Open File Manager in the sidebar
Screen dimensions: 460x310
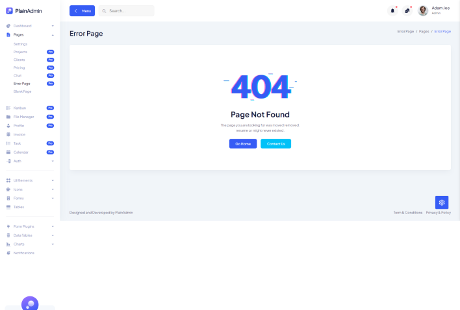pos(23,117)
